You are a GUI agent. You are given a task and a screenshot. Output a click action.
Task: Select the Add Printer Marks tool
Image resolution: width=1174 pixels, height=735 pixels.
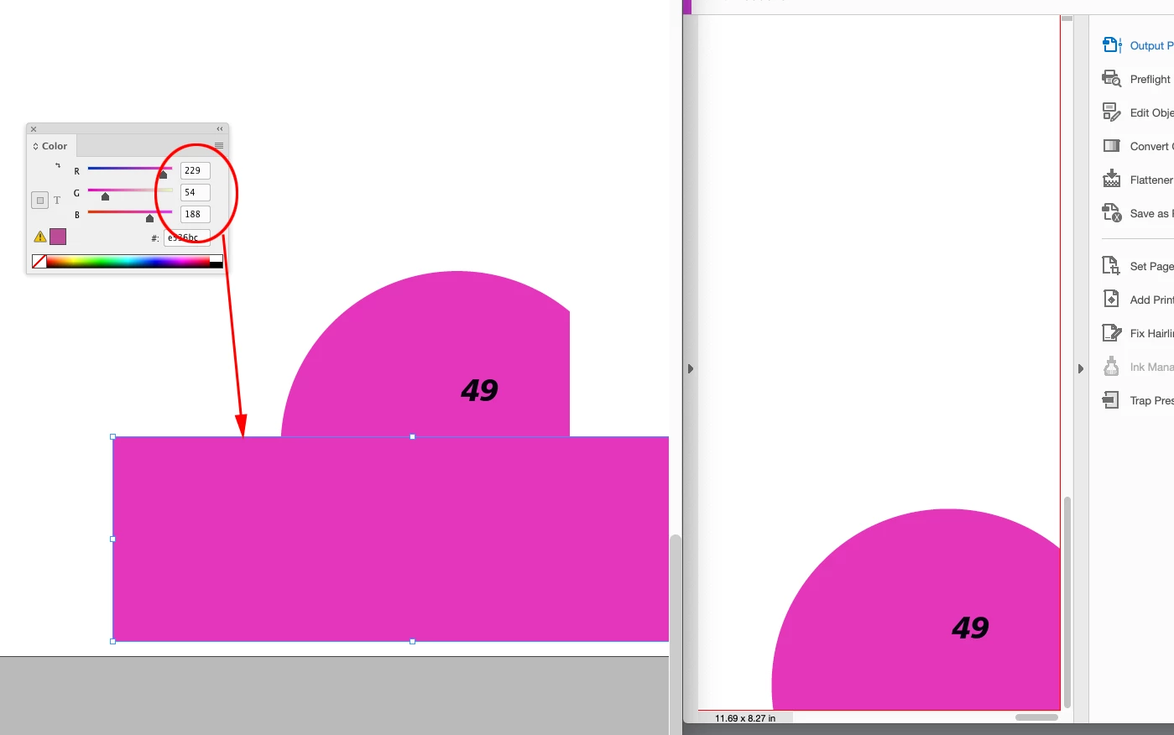coord(1137,300)
